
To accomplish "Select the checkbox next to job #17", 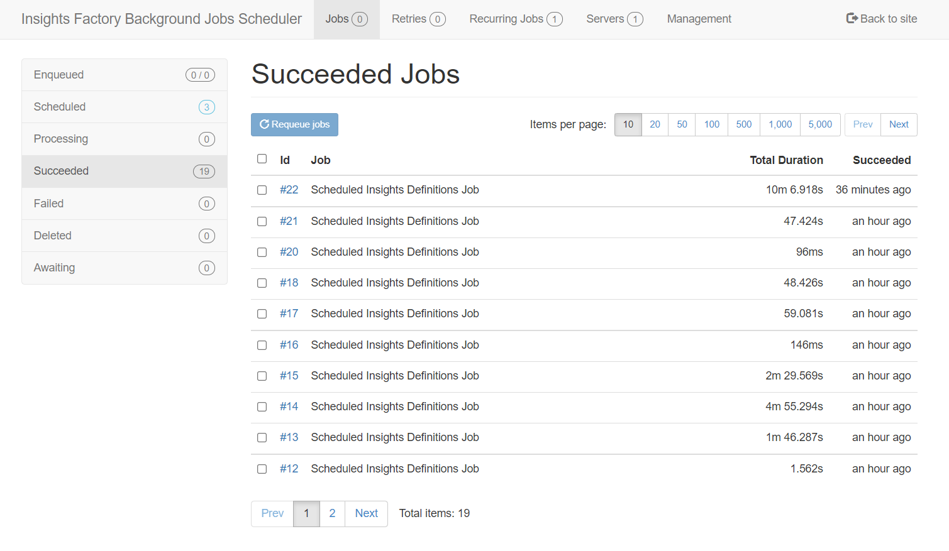I will click(262, 314).
